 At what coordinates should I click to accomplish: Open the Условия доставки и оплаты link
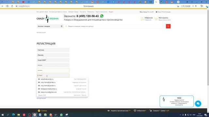(58, 12)
